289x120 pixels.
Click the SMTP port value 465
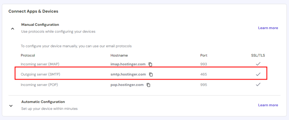204,74
